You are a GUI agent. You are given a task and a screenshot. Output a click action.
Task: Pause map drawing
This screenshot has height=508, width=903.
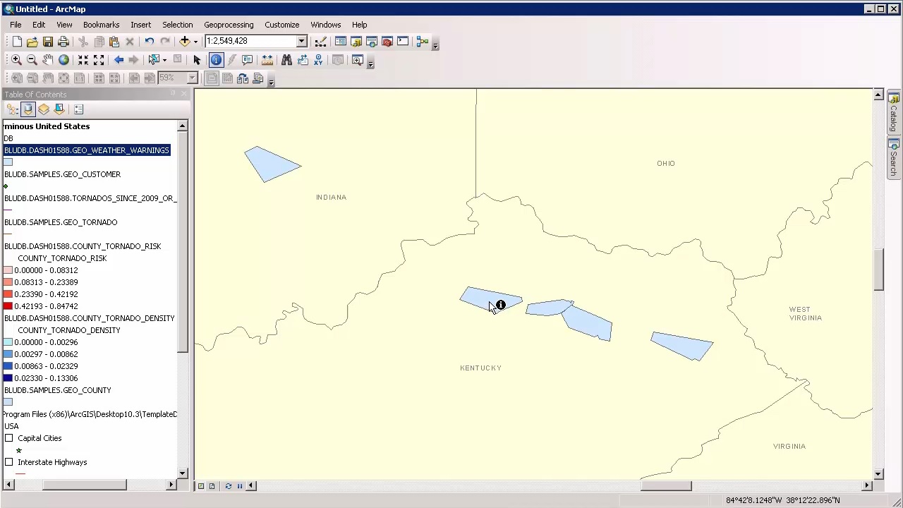click(239, 485)
